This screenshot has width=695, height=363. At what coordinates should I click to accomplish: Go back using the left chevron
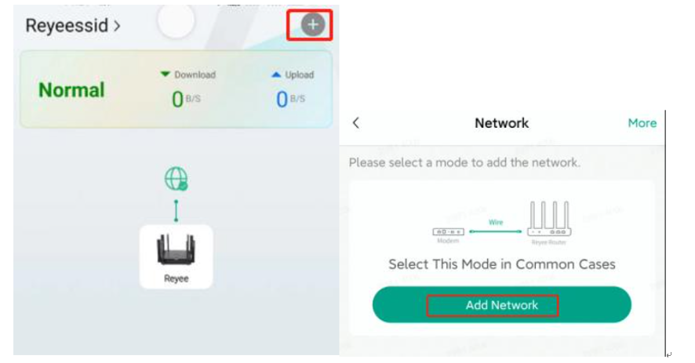point(356,123)
